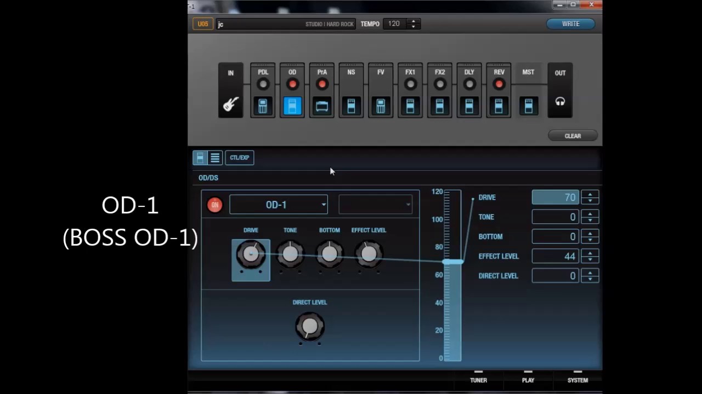Enable the DLY delay LED

[x=469, y=84]
